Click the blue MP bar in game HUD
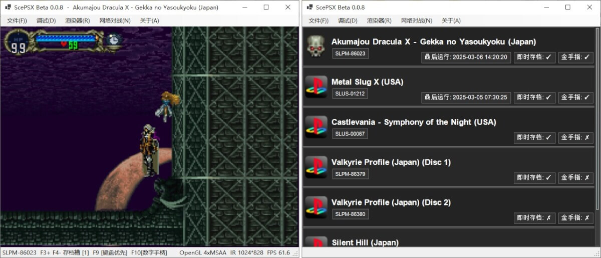601x258 pixels. pos(66,37)
